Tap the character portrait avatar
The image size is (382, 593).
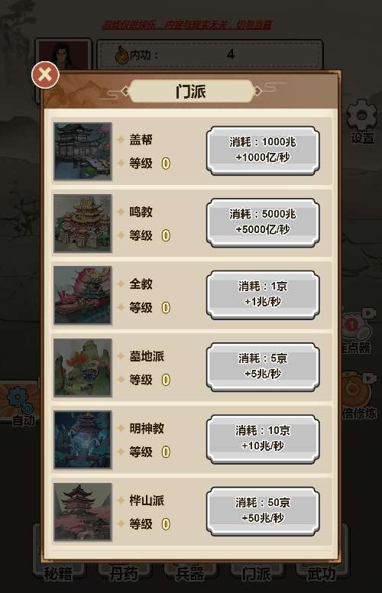tap(63, 54)
